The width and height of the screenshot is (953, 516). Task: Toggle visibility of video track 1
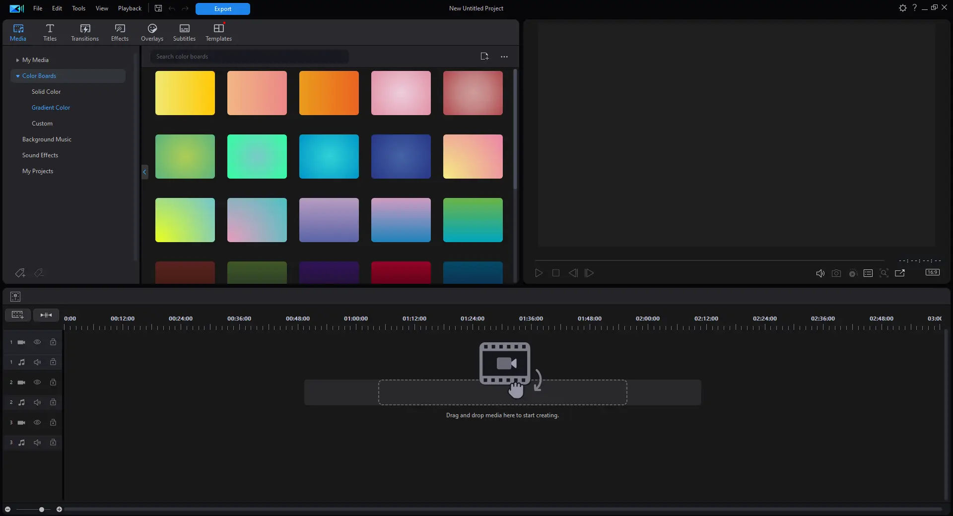(x=37, y=342)
